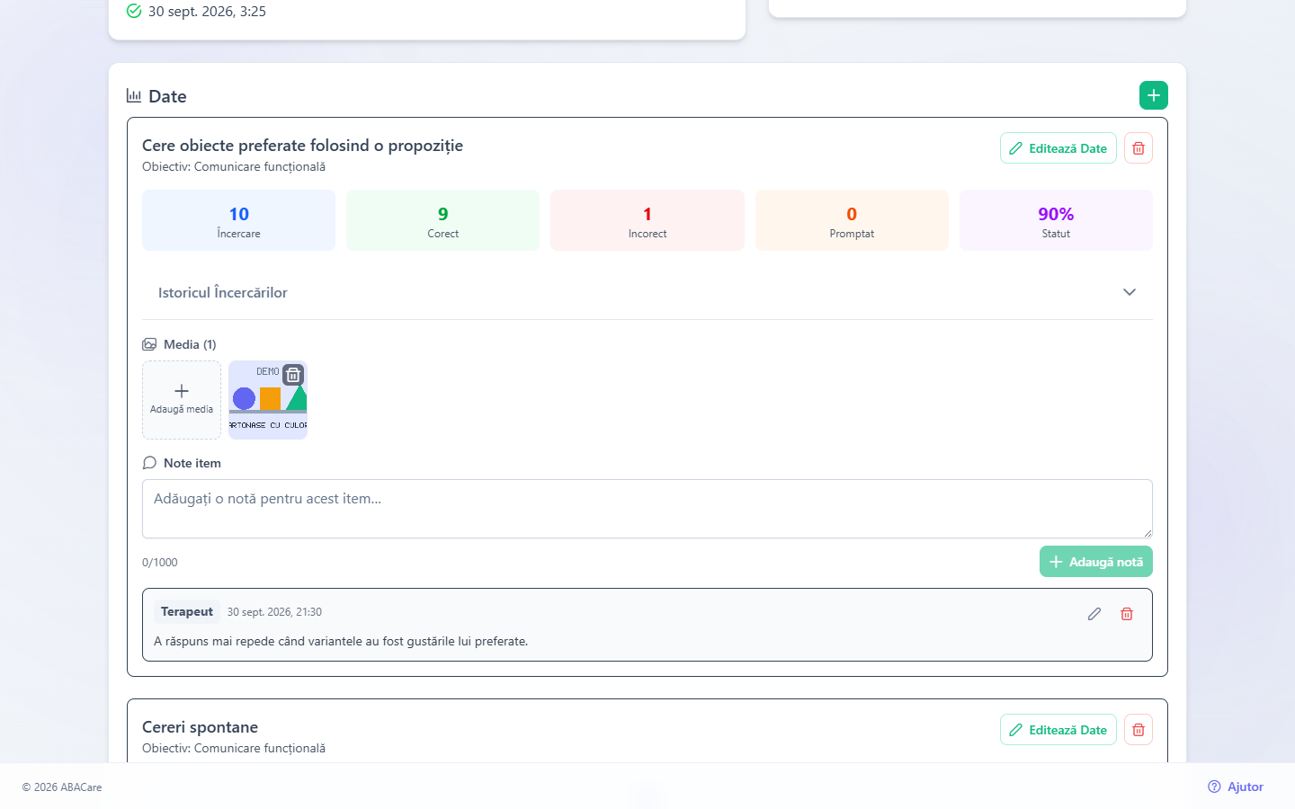This screenshot has height=809, width=1295.
Task: Focus the note item text field
Action: tap(647, 509)
